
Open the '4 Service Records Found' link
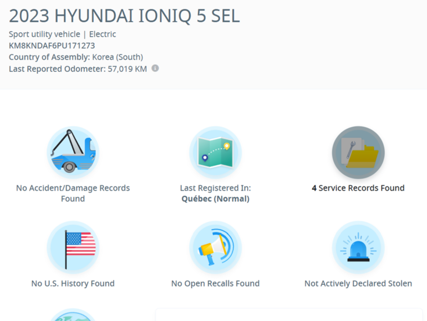pos(358,188)
